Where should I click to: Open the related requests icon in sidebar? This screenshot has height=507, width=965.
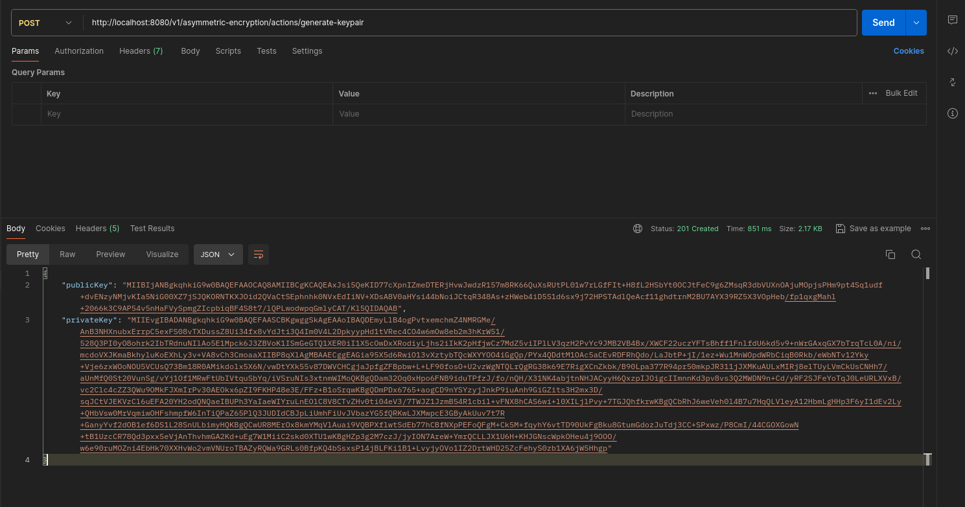(x=952, y=82)
